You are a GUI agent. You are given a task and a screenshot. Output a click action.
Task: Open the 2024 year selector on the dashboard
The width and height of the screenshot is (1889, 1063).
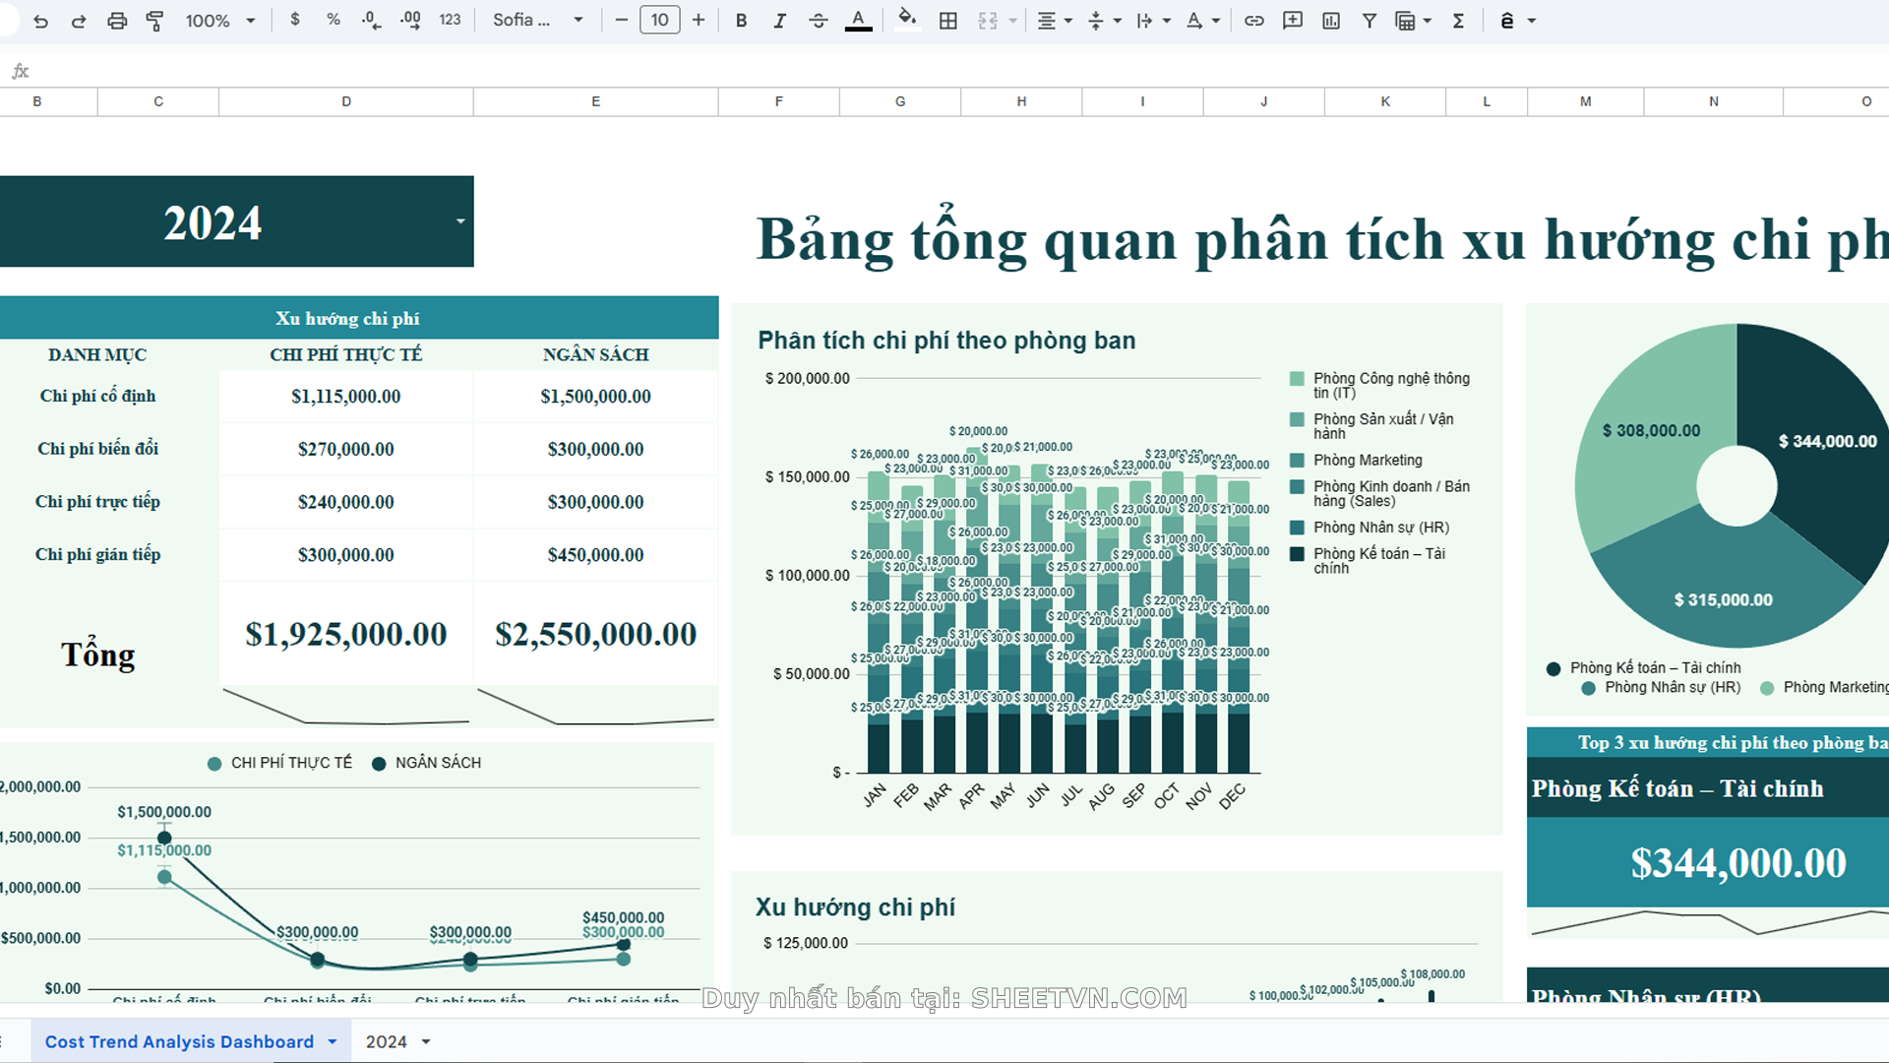tap(457, 221)
